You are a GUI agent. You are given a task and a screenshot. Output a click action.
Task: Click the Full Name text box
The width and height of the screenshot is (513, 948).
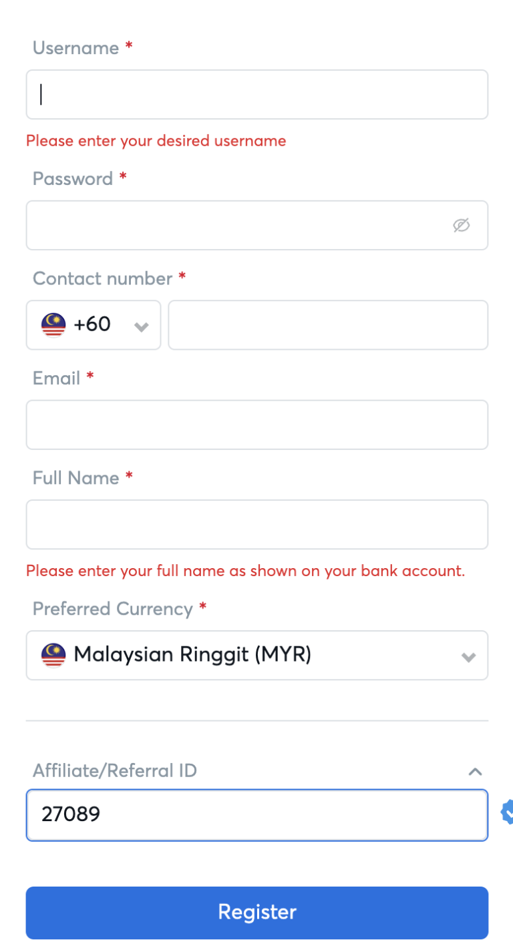(x=257, y=525)
